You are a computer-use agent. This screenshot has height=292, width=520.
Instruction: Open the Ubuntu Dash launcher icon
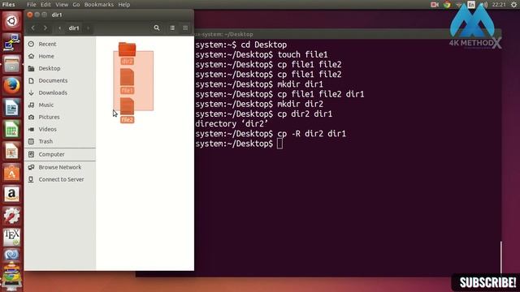tap(11, 21)
